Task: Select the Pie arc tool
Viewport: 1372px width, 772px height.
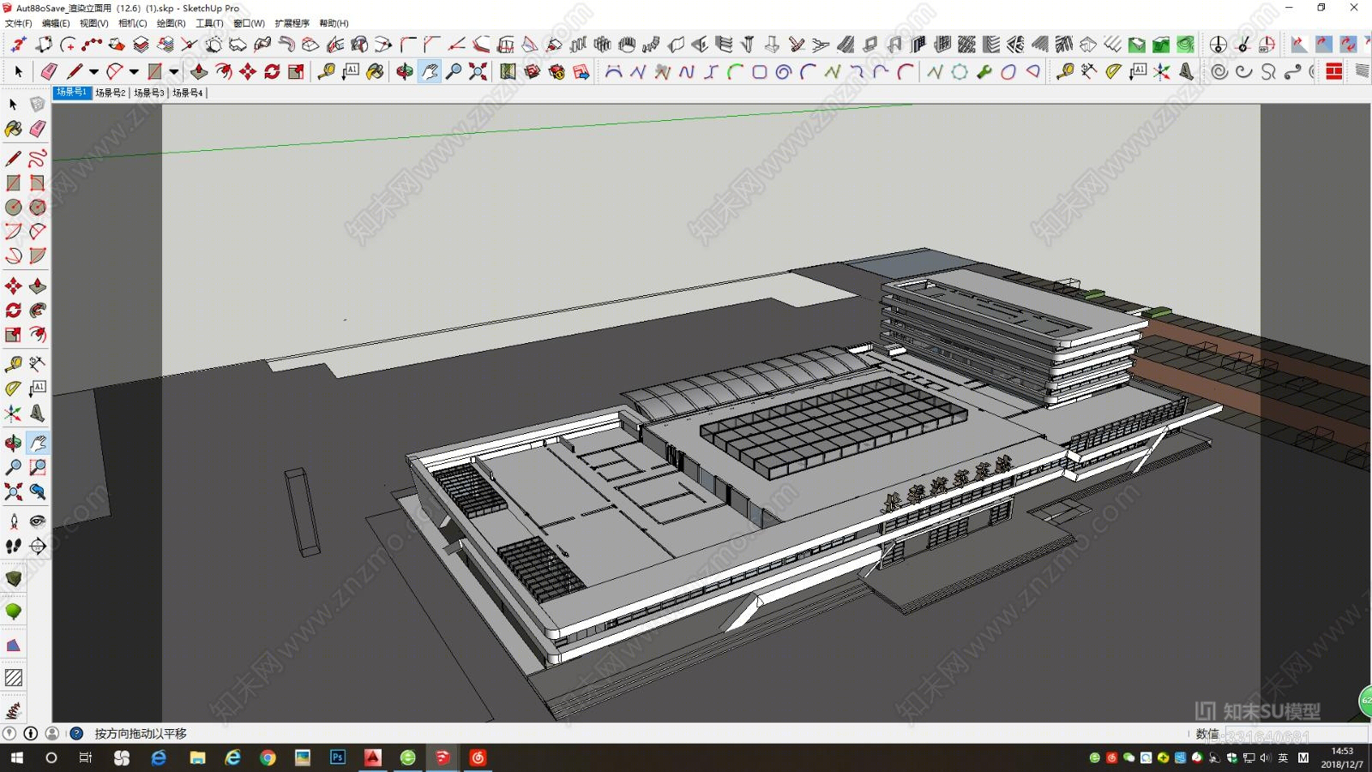Action: (37, 256)
